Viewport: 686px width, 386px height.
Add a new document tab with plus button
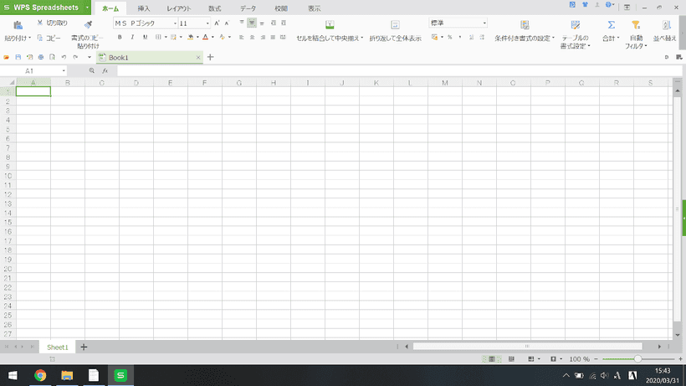click(x=211, y=57)
